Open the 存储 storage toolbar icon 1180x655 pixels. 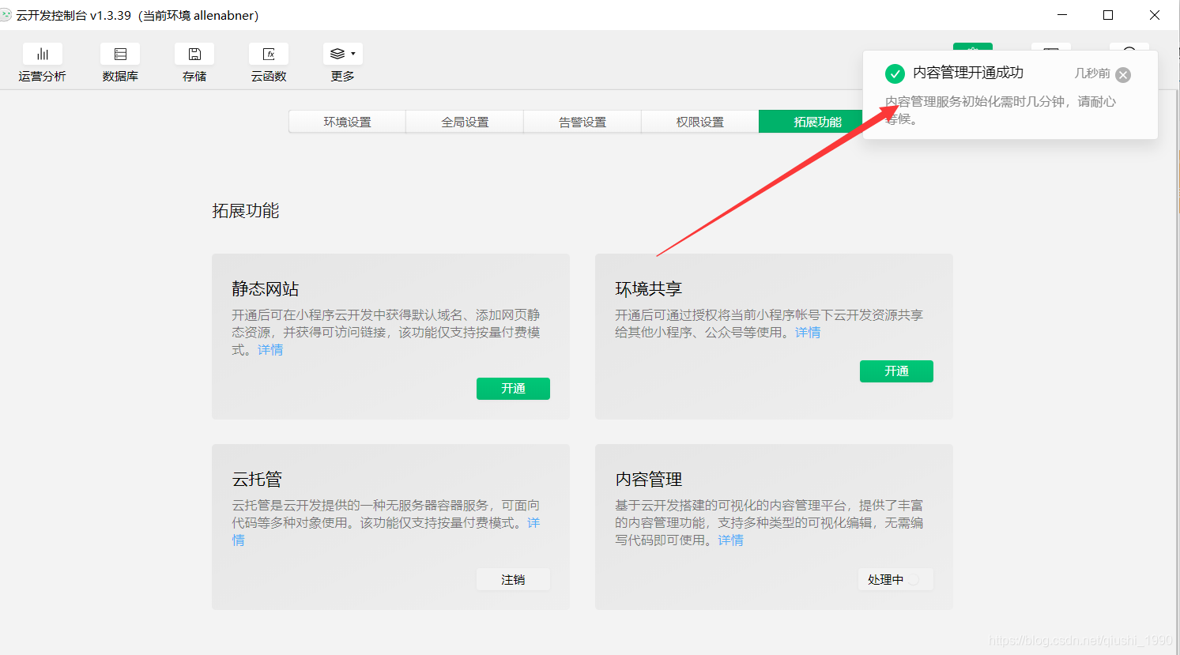194,55
